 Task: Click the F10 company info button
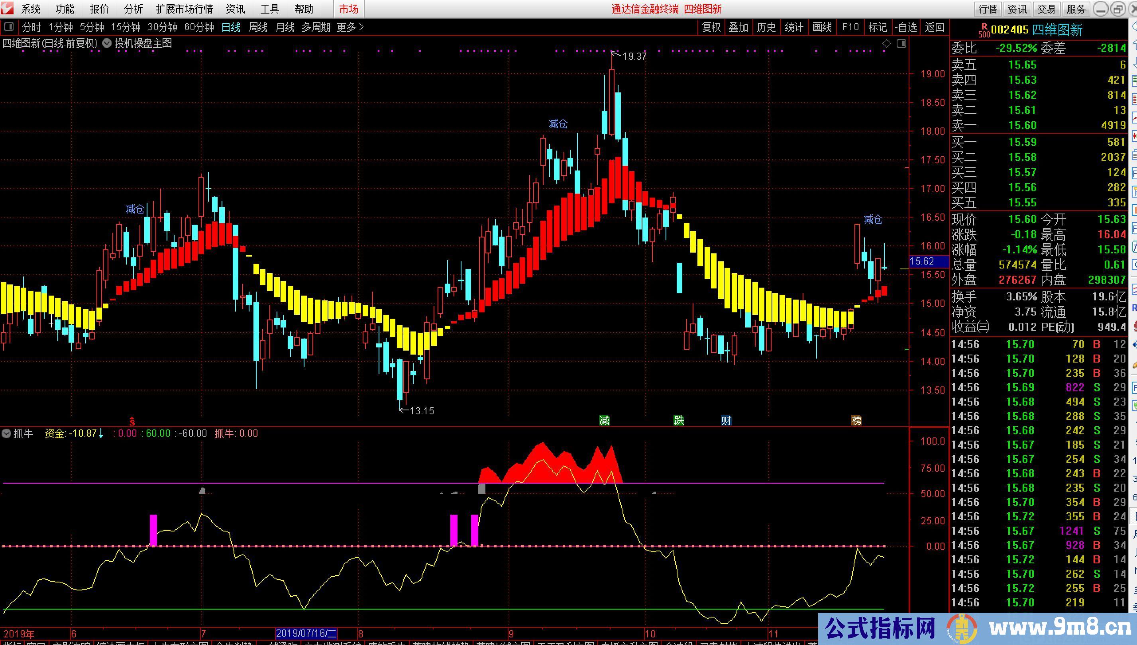point(850,27)
